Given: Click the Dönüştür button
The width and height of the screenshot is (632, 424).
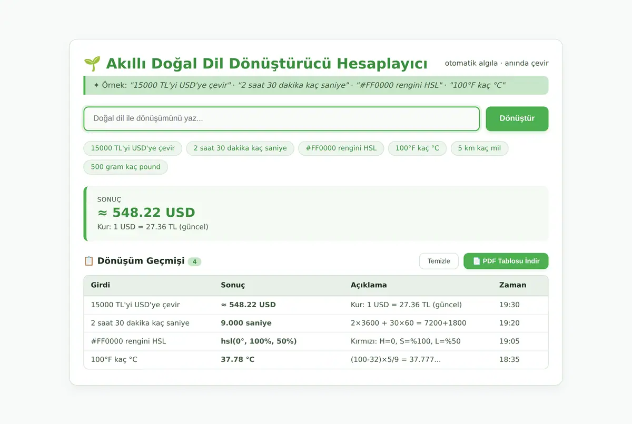Looking at the screenshot, I should 517,119.
